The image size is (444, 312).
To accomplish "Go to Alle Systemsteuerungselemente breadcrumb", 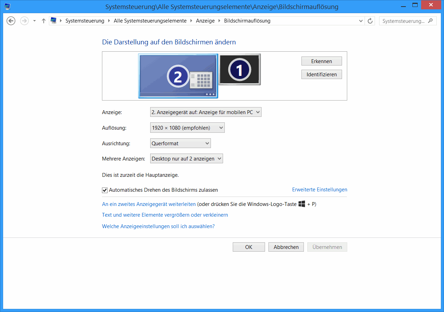I will click(150, 21).
